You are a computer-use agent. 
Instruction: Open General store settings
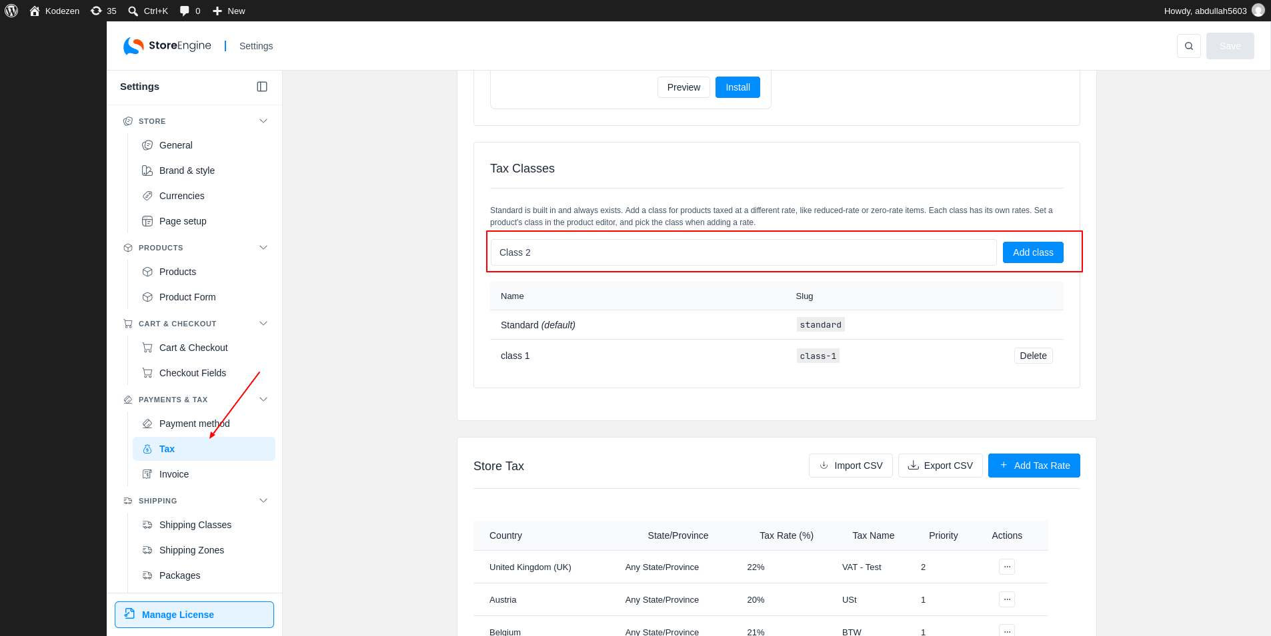click(x=204, y=145)
